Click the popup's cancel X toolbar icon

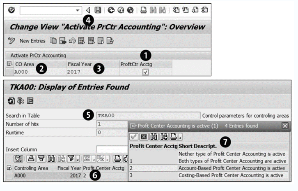(x=143, y=137)
